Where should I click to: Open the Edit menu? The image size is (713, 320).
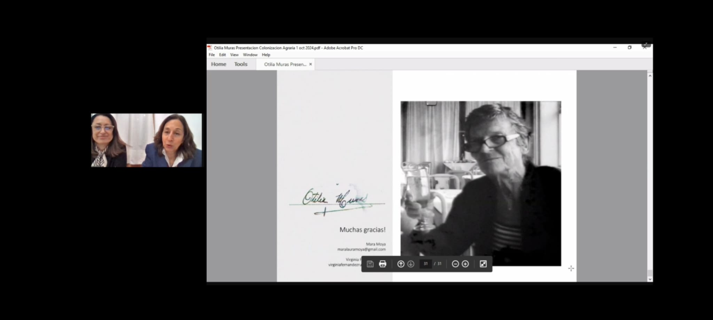tap(222, 55)
